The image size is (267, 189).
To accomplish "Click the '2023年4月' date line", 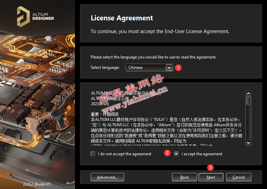I will coord(100,104).
